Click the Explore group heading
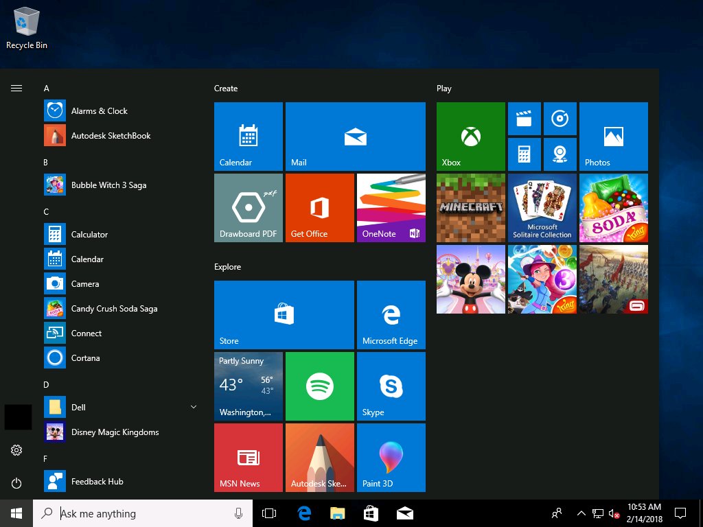The width and height of the screenshot is (703, 527). 227,267
